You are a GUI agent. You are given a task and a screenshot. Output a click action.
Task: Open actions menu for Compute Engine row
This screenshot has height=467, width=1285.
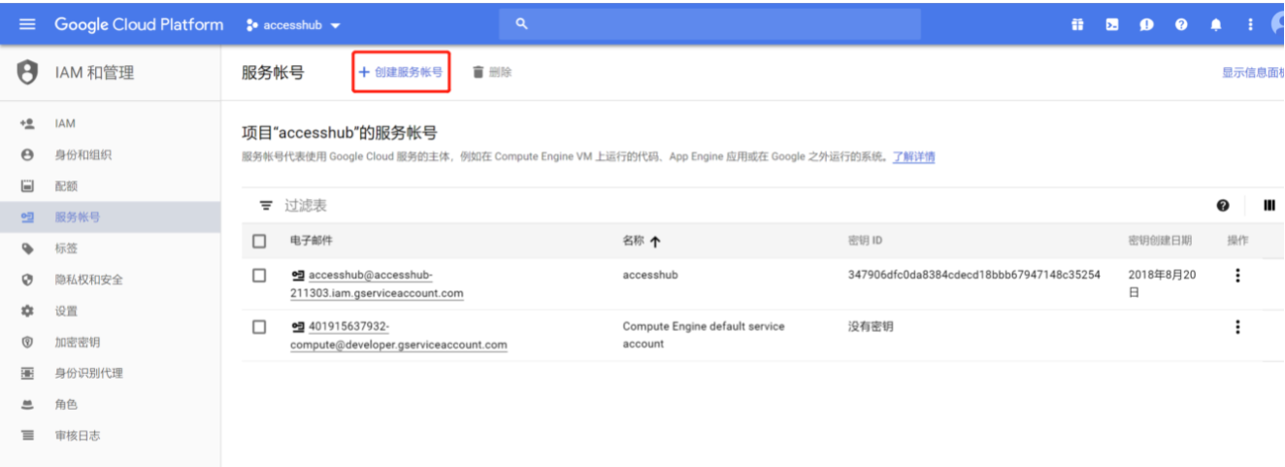click(1236, 327)
